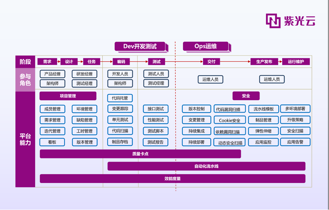329x210 pixels.
Task: Open the 接口测试 capability box
Action: (156, 109)
